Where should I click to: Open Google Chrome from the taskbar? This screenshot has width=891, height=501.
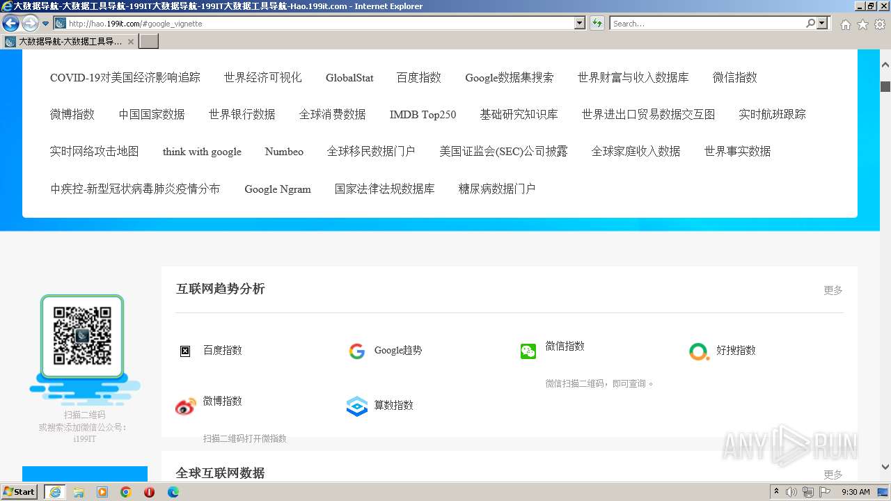tap(126, 492)
